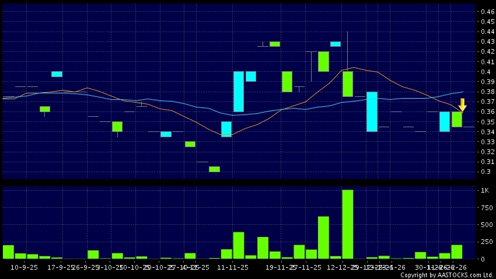Click the large cyan candle right of the 12-12-25 peak
This screenshot has height=279, width=496.
click(372, 111)
